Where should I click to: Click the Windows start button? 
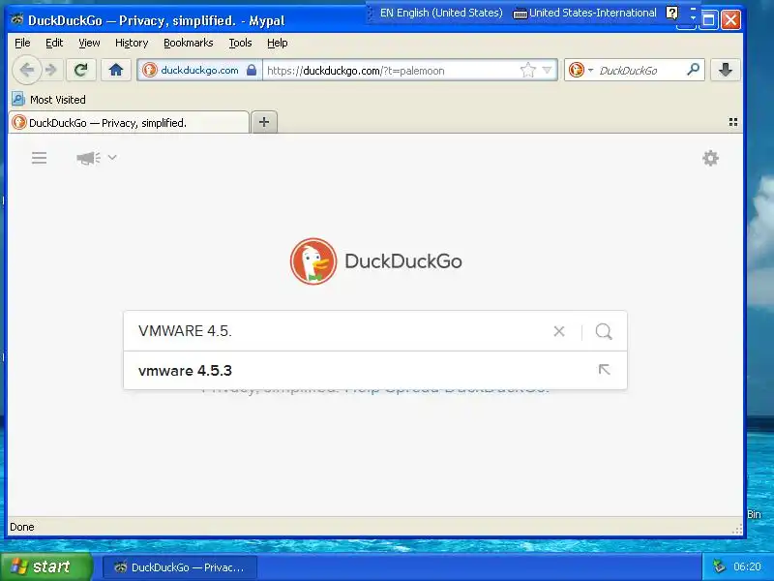coord(45,566)
